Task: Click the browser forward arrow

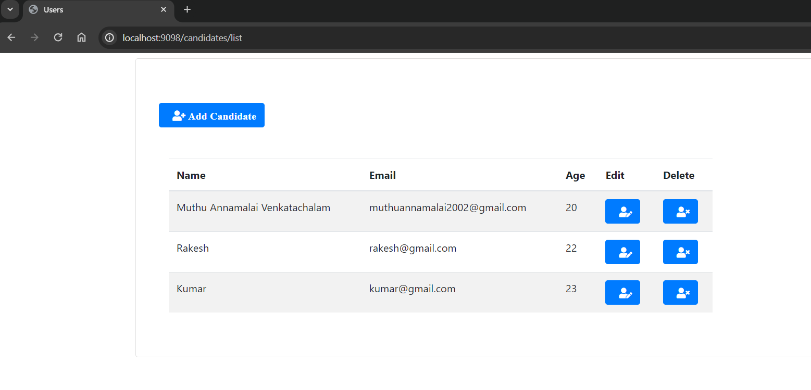Action: point(34,37)
